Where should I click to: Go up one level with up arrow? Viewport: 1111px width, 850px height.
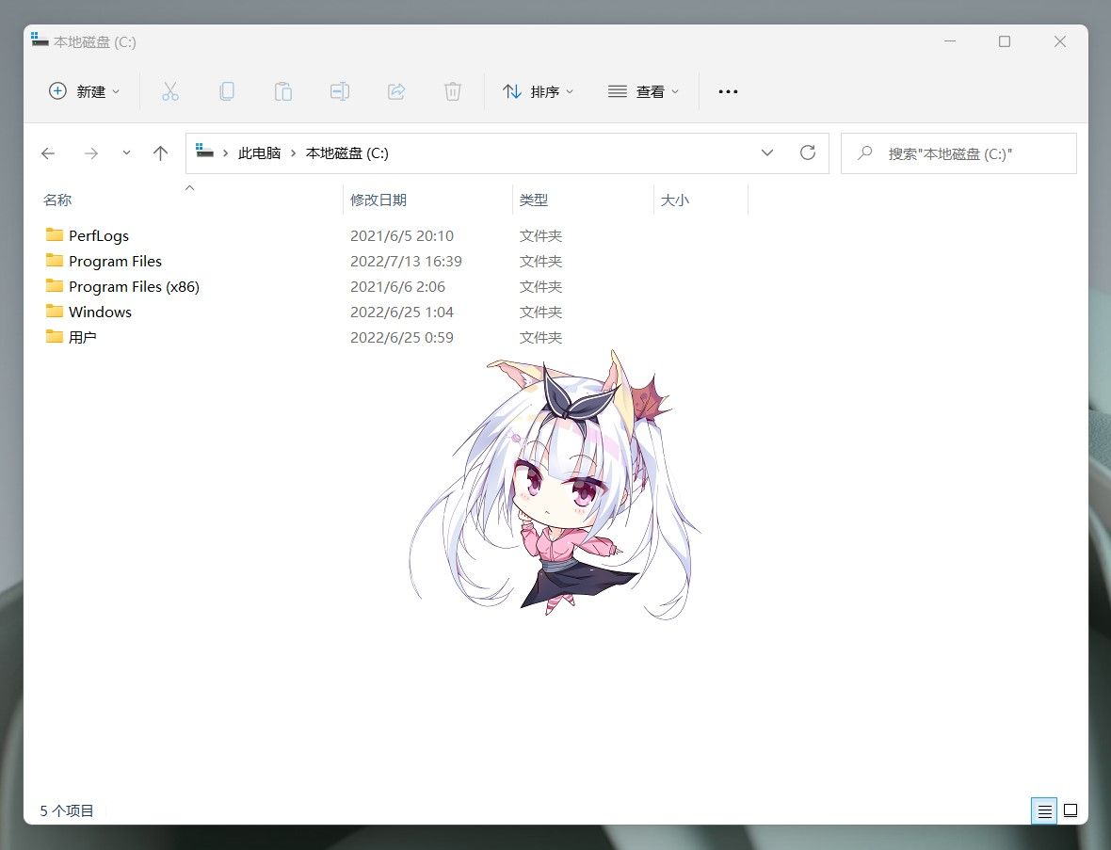pos(160,153)
